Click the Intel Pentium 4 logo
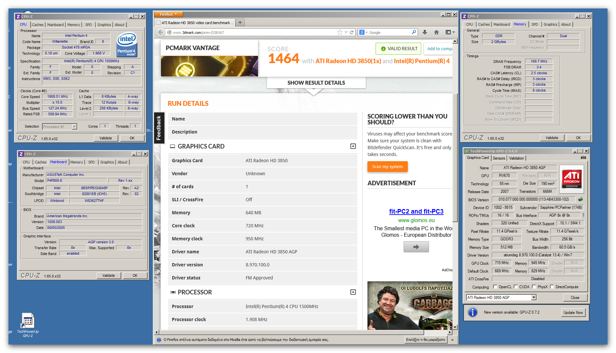 (127, 44)
